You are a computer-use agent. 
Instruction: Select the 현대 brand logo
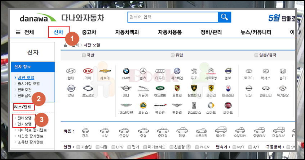pyautogui.click(x=71, y=71)
